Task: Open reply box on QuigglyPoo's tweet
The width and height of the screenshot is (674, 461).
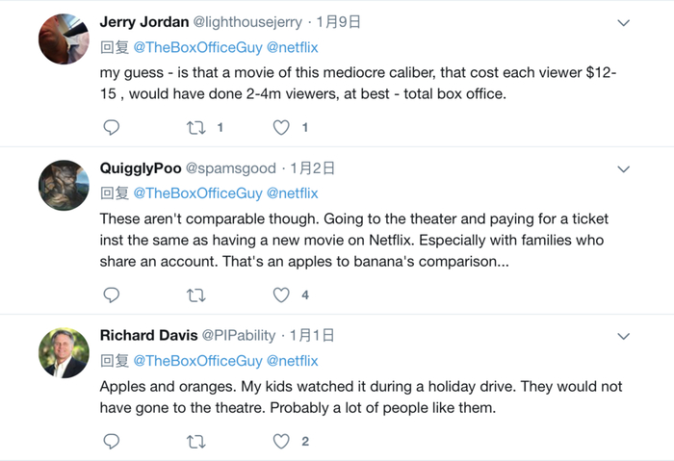Action: [111, 295]
